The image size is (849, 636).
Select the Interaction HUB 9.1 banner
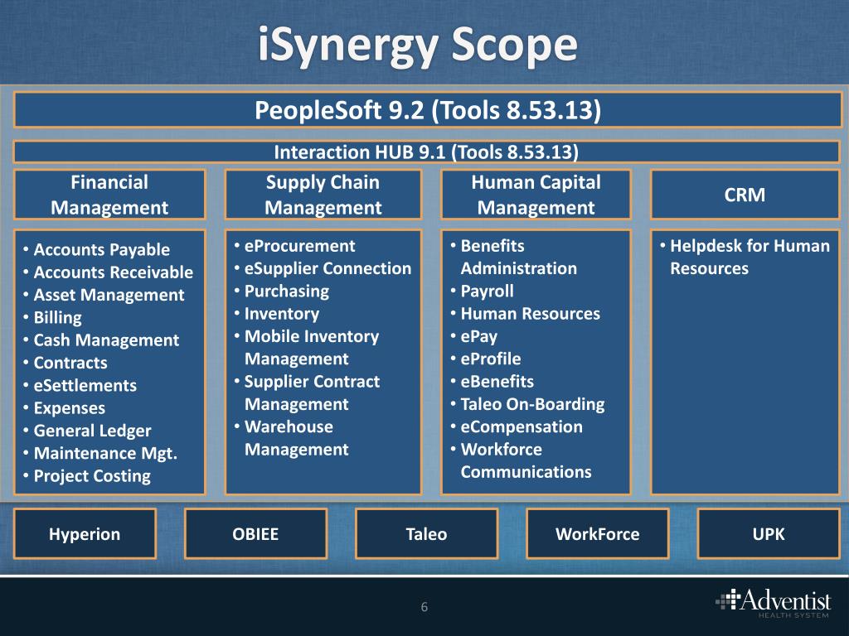[427, 152]
